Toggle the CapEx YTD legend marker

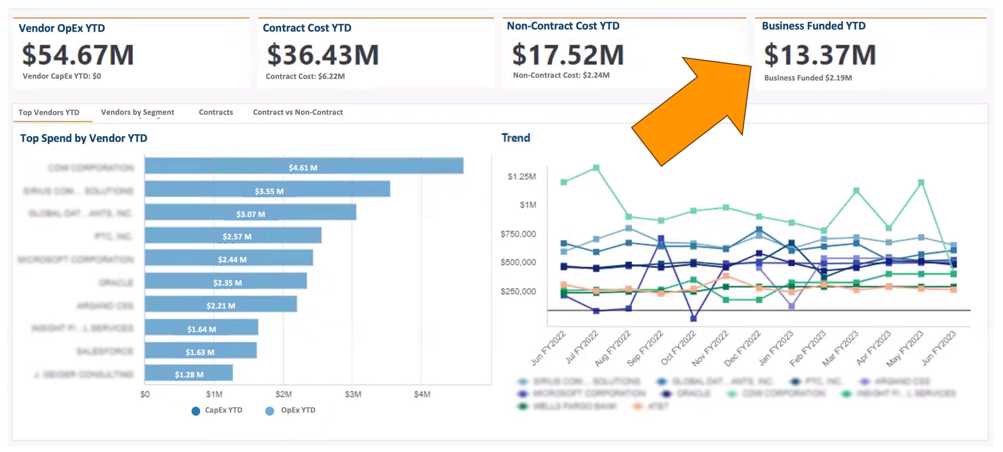tap(196, 411)
